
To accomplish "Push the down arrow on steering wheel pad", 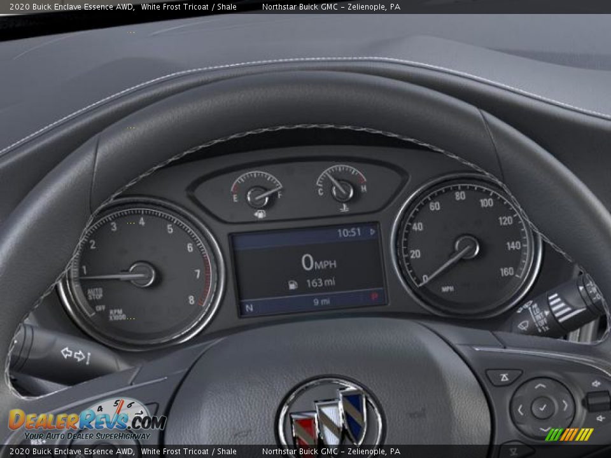I will coord(544,429).
